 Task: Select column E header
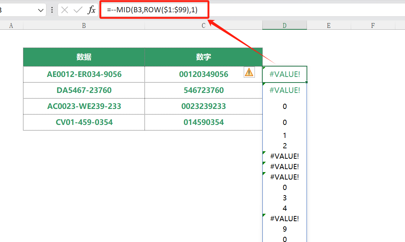tap(328, 26)
